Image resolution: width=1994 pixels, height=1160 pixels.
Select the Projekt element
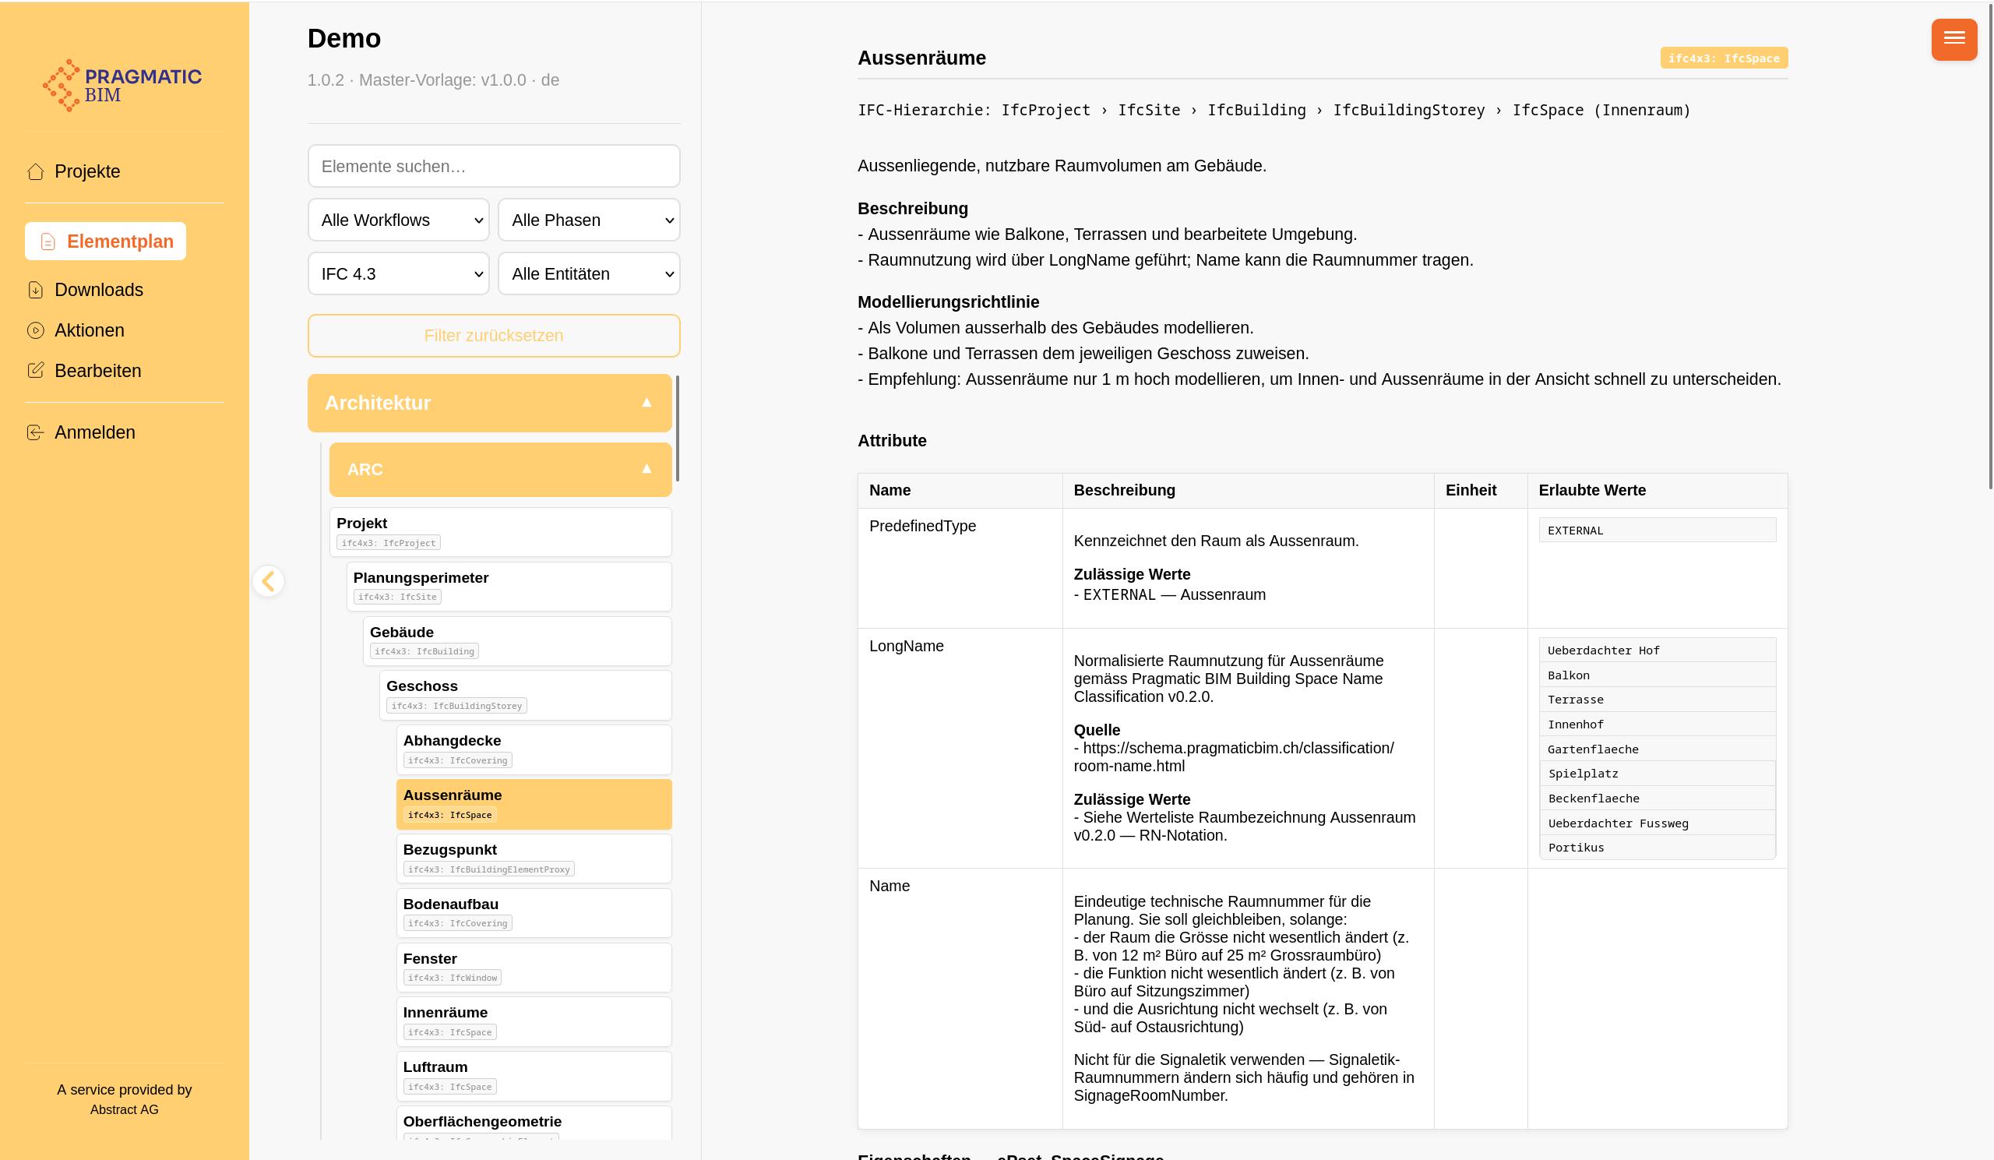[x=500, y=532]
